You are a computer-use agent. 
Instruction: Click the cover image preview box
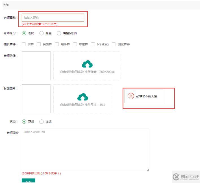(36, 99)
